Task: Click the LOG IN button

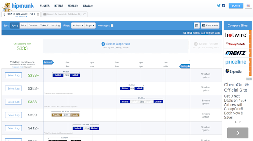Action: pos(236,6)
